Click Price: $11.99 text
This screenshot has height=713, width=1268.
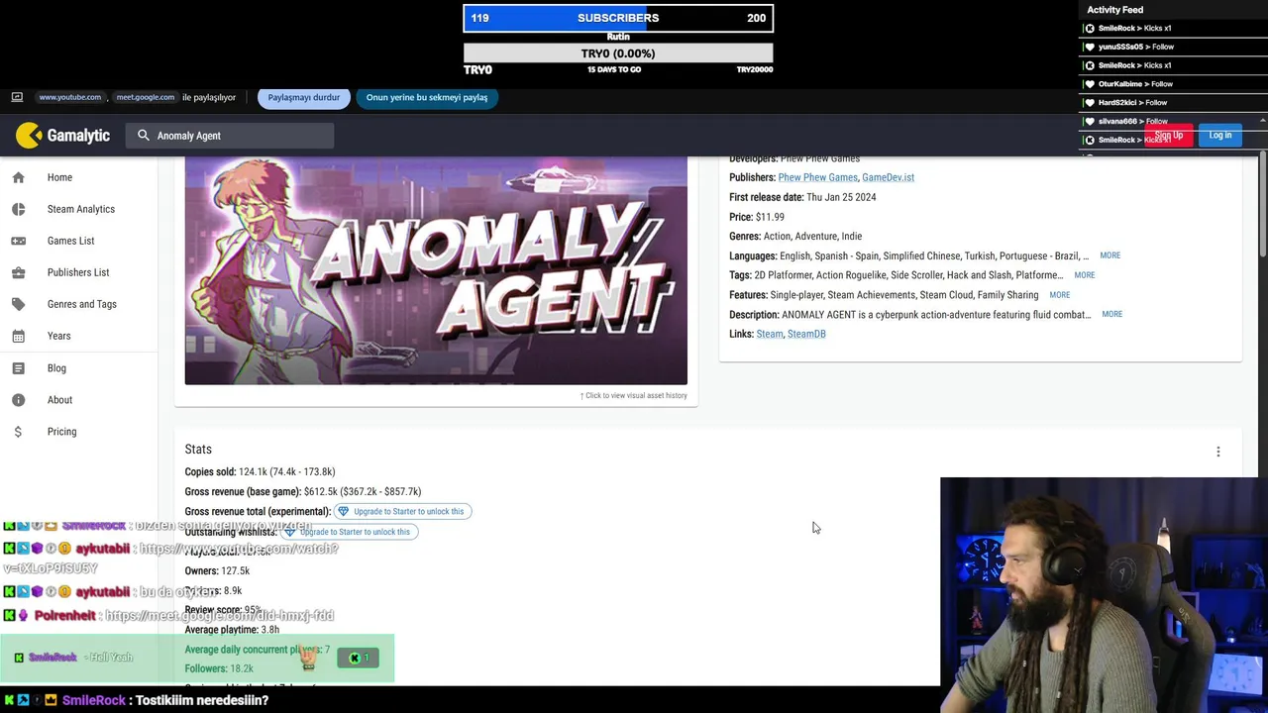(757, 217)
